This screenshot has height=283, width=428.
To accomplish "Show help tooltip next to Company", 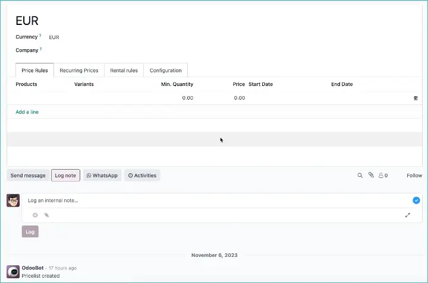I will point(40,49).
